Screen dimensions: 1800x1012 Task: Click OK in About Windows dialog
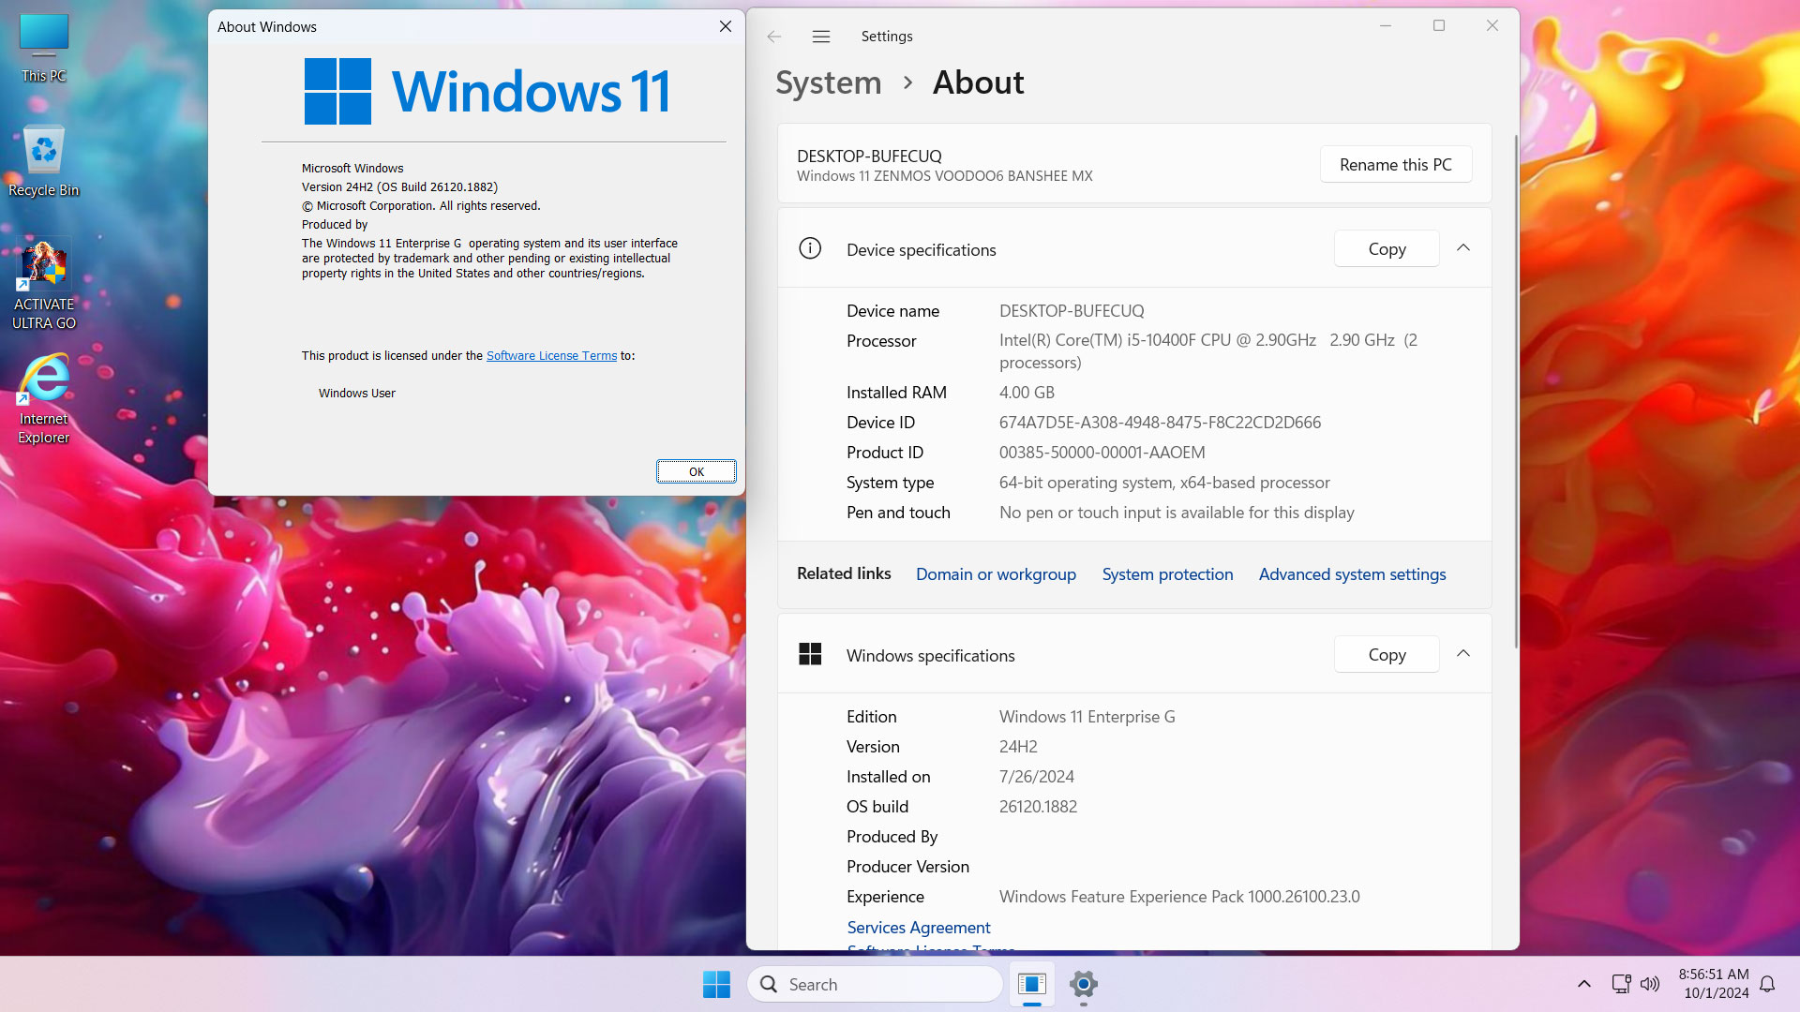pyautogui.click(x=696, y=471)
